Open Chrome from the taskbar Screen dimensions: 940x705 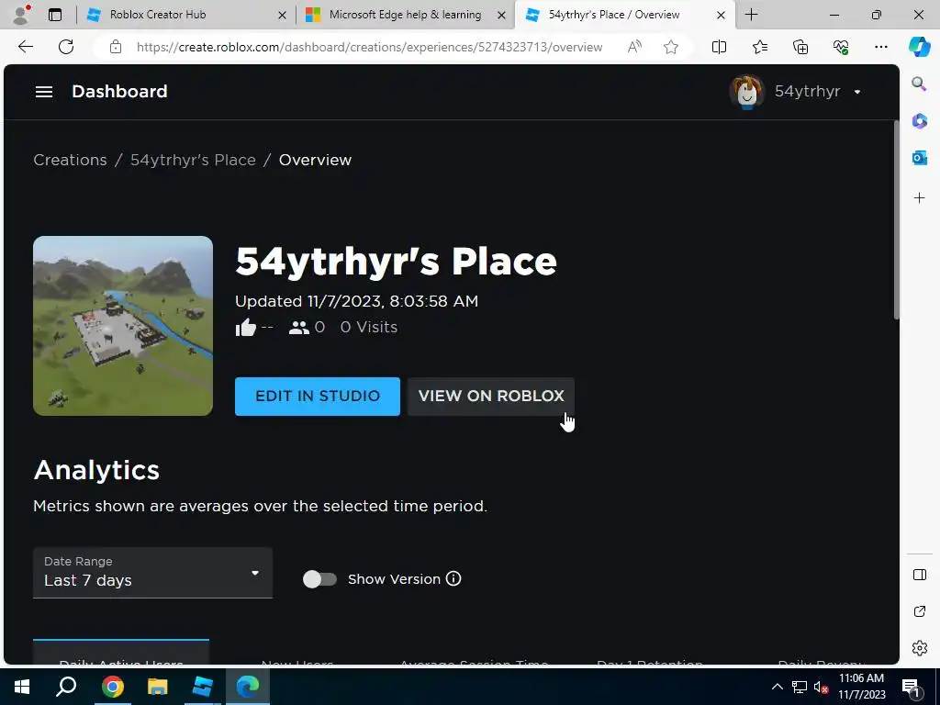112,687
